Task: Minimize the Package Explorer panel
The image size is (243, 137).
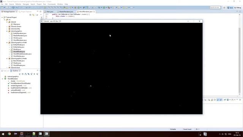Action: coord(38,12)
